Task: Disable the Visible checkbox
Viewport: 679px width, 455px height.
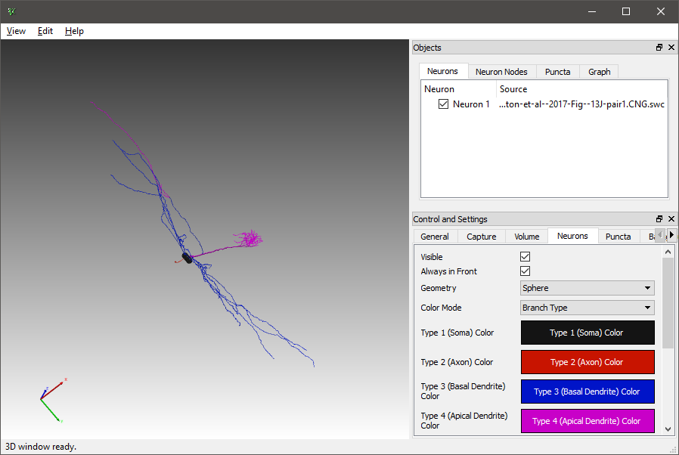Action: [x=525, y=256]
